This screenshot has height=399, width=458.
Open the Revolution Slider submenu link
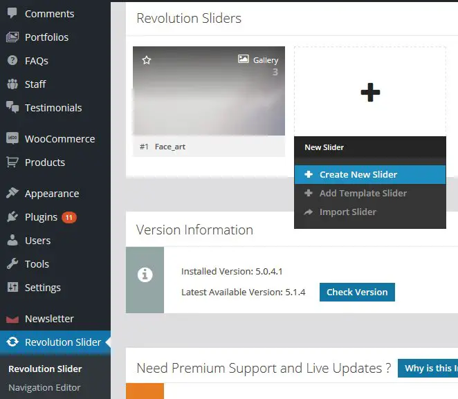45,369
